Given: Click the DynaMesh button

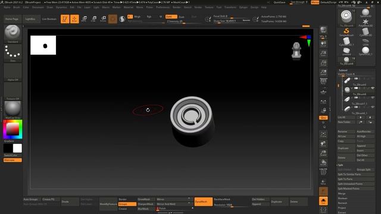Looking at the screenshot, I should [x=204, y=202].
